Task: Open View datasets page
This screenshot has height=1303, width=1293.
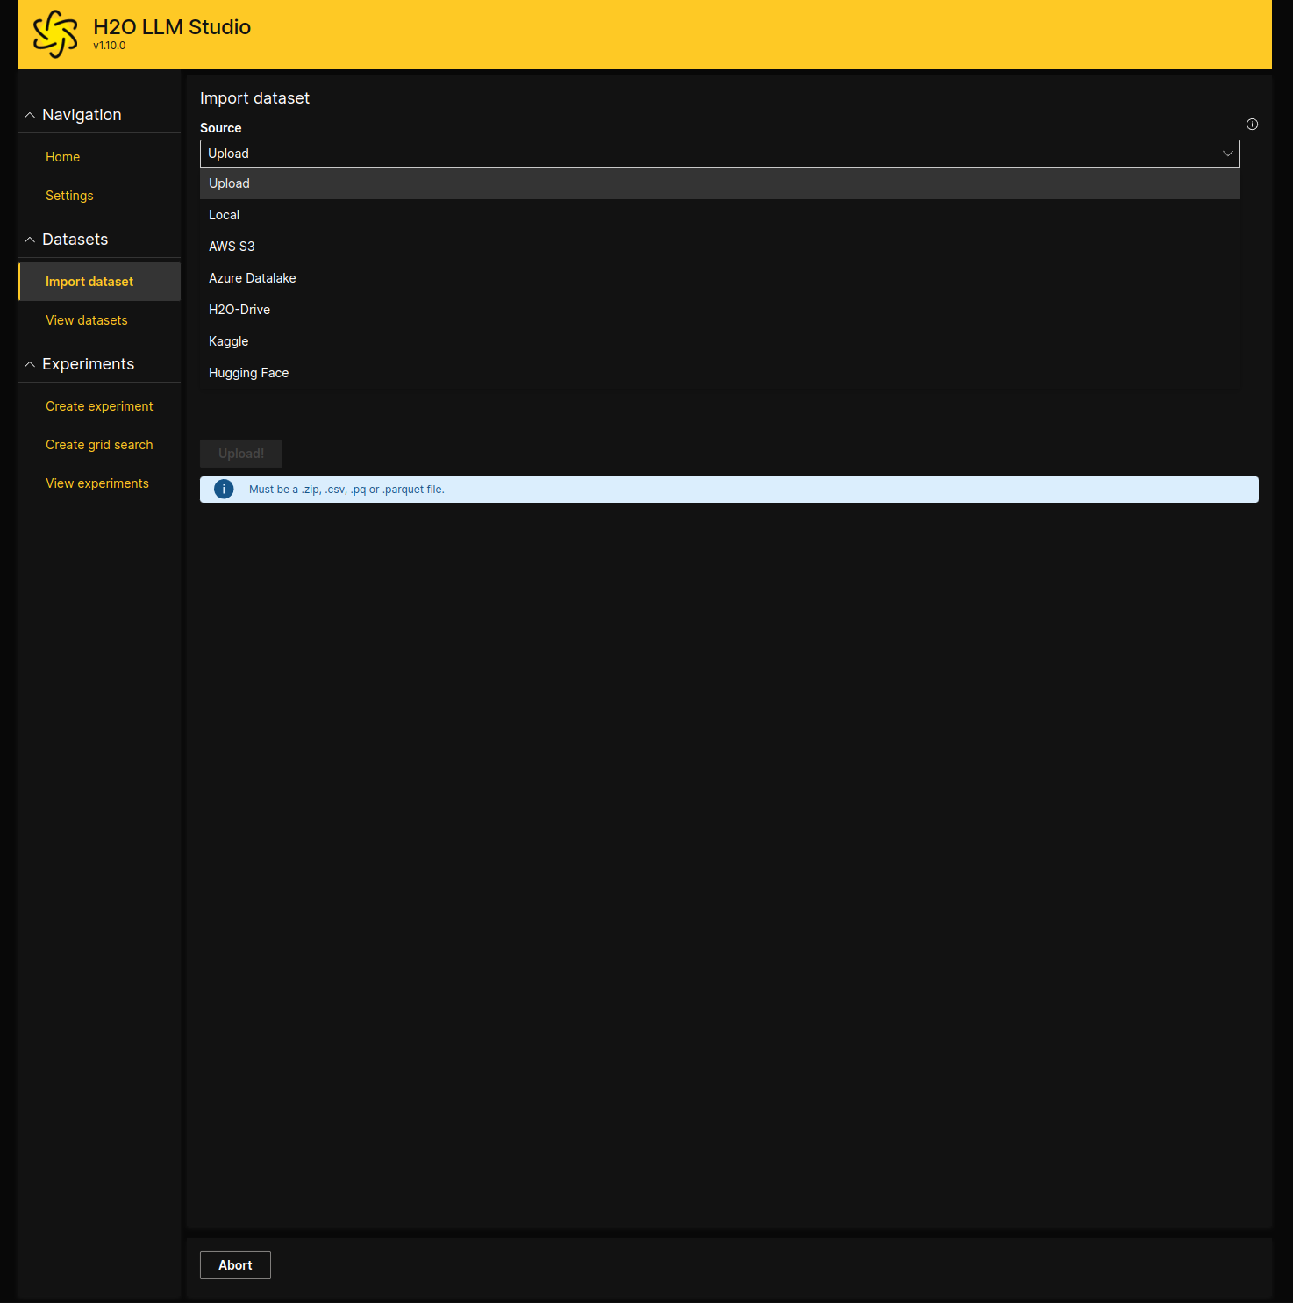Action: (x=99, y=320)
